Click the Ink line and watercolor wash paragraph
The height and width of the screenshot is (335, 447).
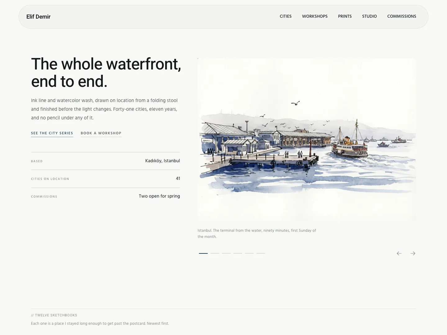click(x=104, y=109)
